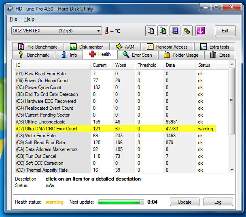246x217 pixels.
Task: Open the OCZ-VERTEX drive selection dropdown
Action: [x=57, y=31]
